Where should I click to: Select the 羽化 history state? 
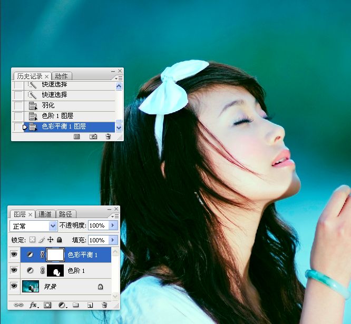coord(48,105)
